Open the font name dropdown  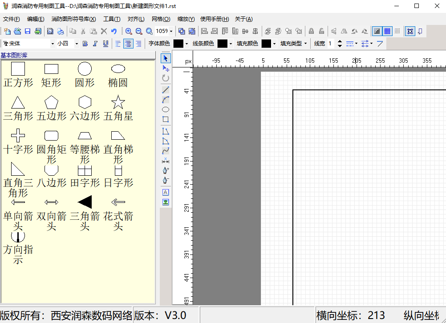pos(51,44)
